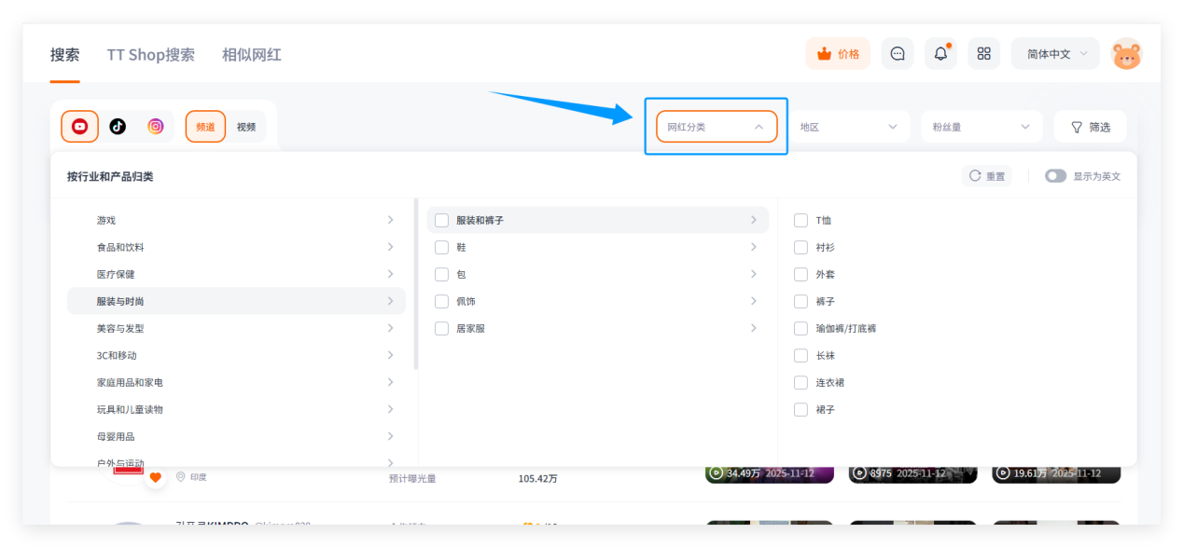Viewport: 1183px width, 547px height.
Task: Click the 价格 pricing button
Action: point(838,54)
